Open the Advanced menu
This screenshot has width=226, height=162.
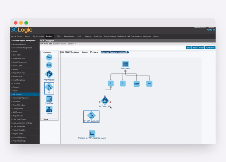coord(147,36)
